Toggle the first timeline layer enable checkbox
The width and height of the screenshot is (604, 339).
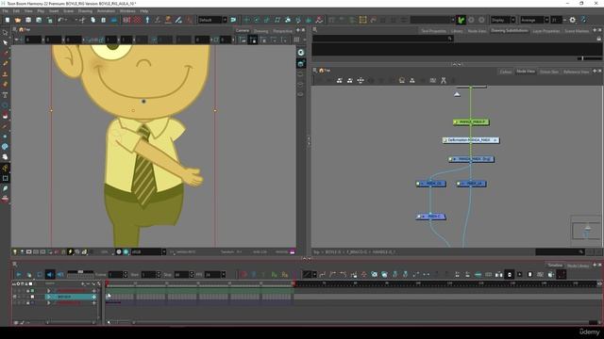tap(32, 291)
